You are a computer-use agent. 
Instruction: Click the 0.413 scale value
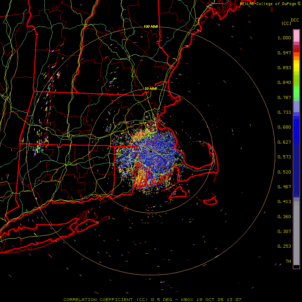(x=284, y=202)
